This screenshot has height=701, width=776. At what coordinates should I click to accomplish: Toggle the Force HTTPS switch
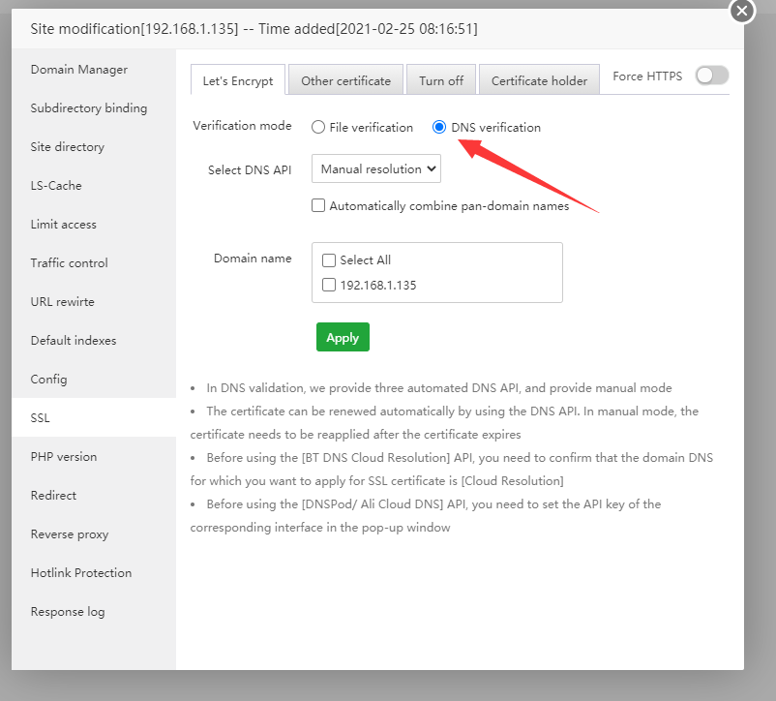(x=712, y=76)
